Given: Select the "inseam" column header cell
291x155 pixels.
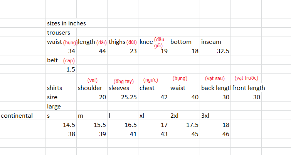Looking at the screenshot, I should (x=211, y=42).
